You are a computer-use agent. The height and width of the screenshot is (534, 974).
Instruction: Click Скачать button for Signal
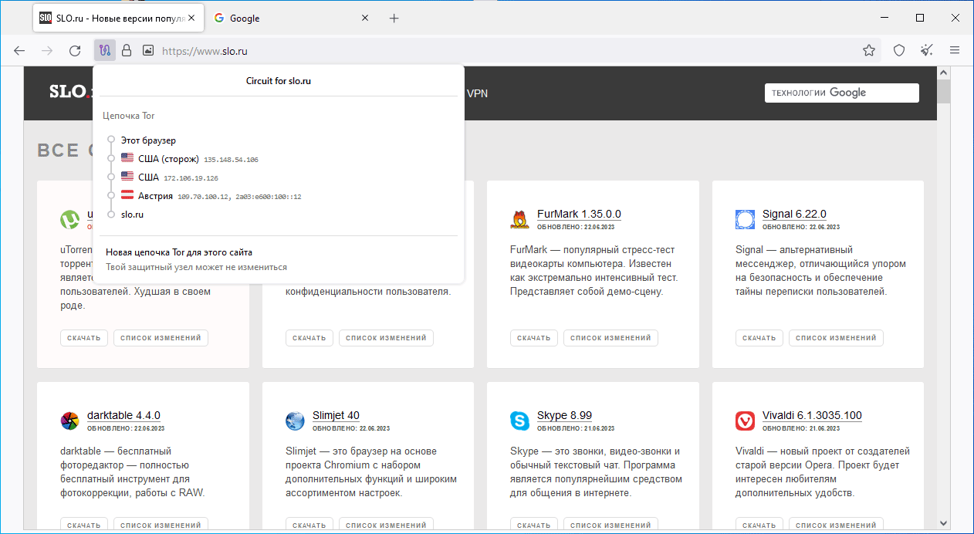tap(759, 338)
